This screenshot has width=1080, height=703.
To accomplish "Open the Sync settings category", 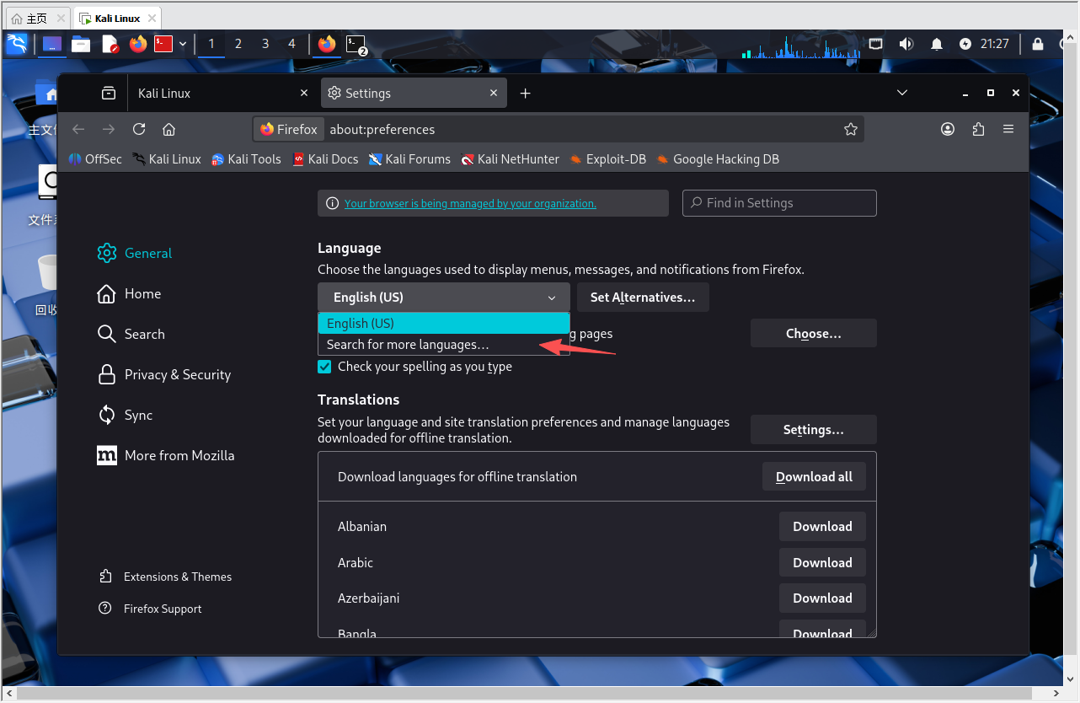I will (126, 415).
